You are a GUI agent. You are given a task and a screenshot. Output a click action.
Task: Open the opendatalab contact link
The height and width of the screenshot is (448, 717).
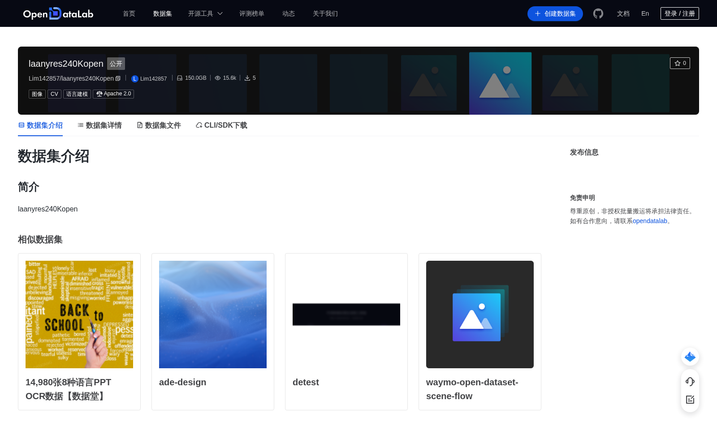(x=650, y=221)
